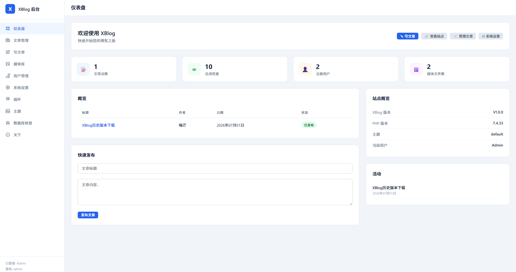Click the 当前用户 value Admin
The width and height of the screenshot is (516, 272).
pos(497,145)
